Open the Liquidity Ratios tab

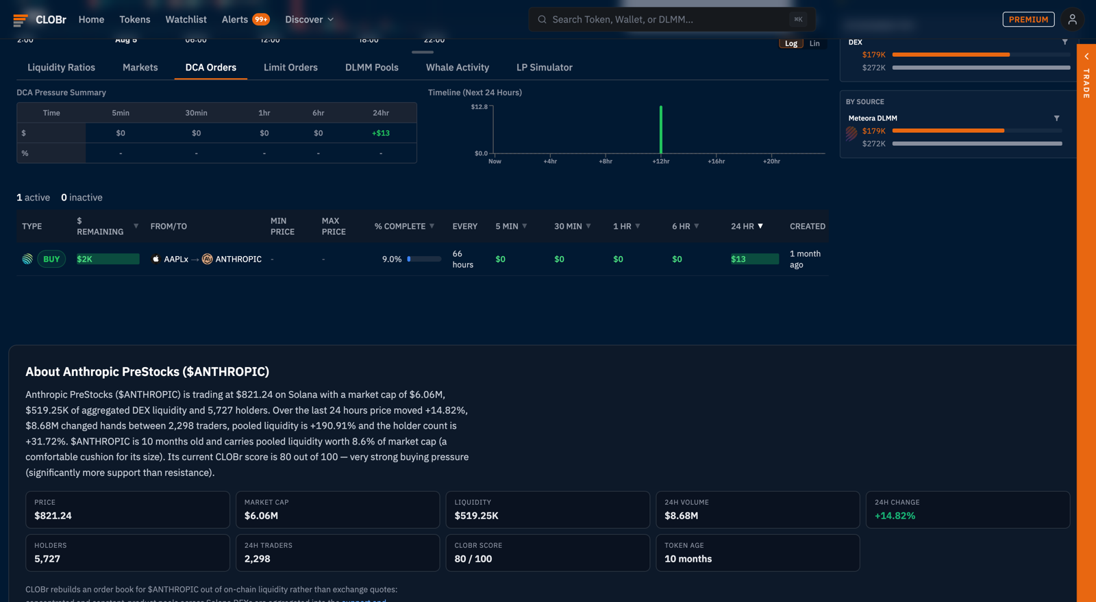tap(61, 67)
